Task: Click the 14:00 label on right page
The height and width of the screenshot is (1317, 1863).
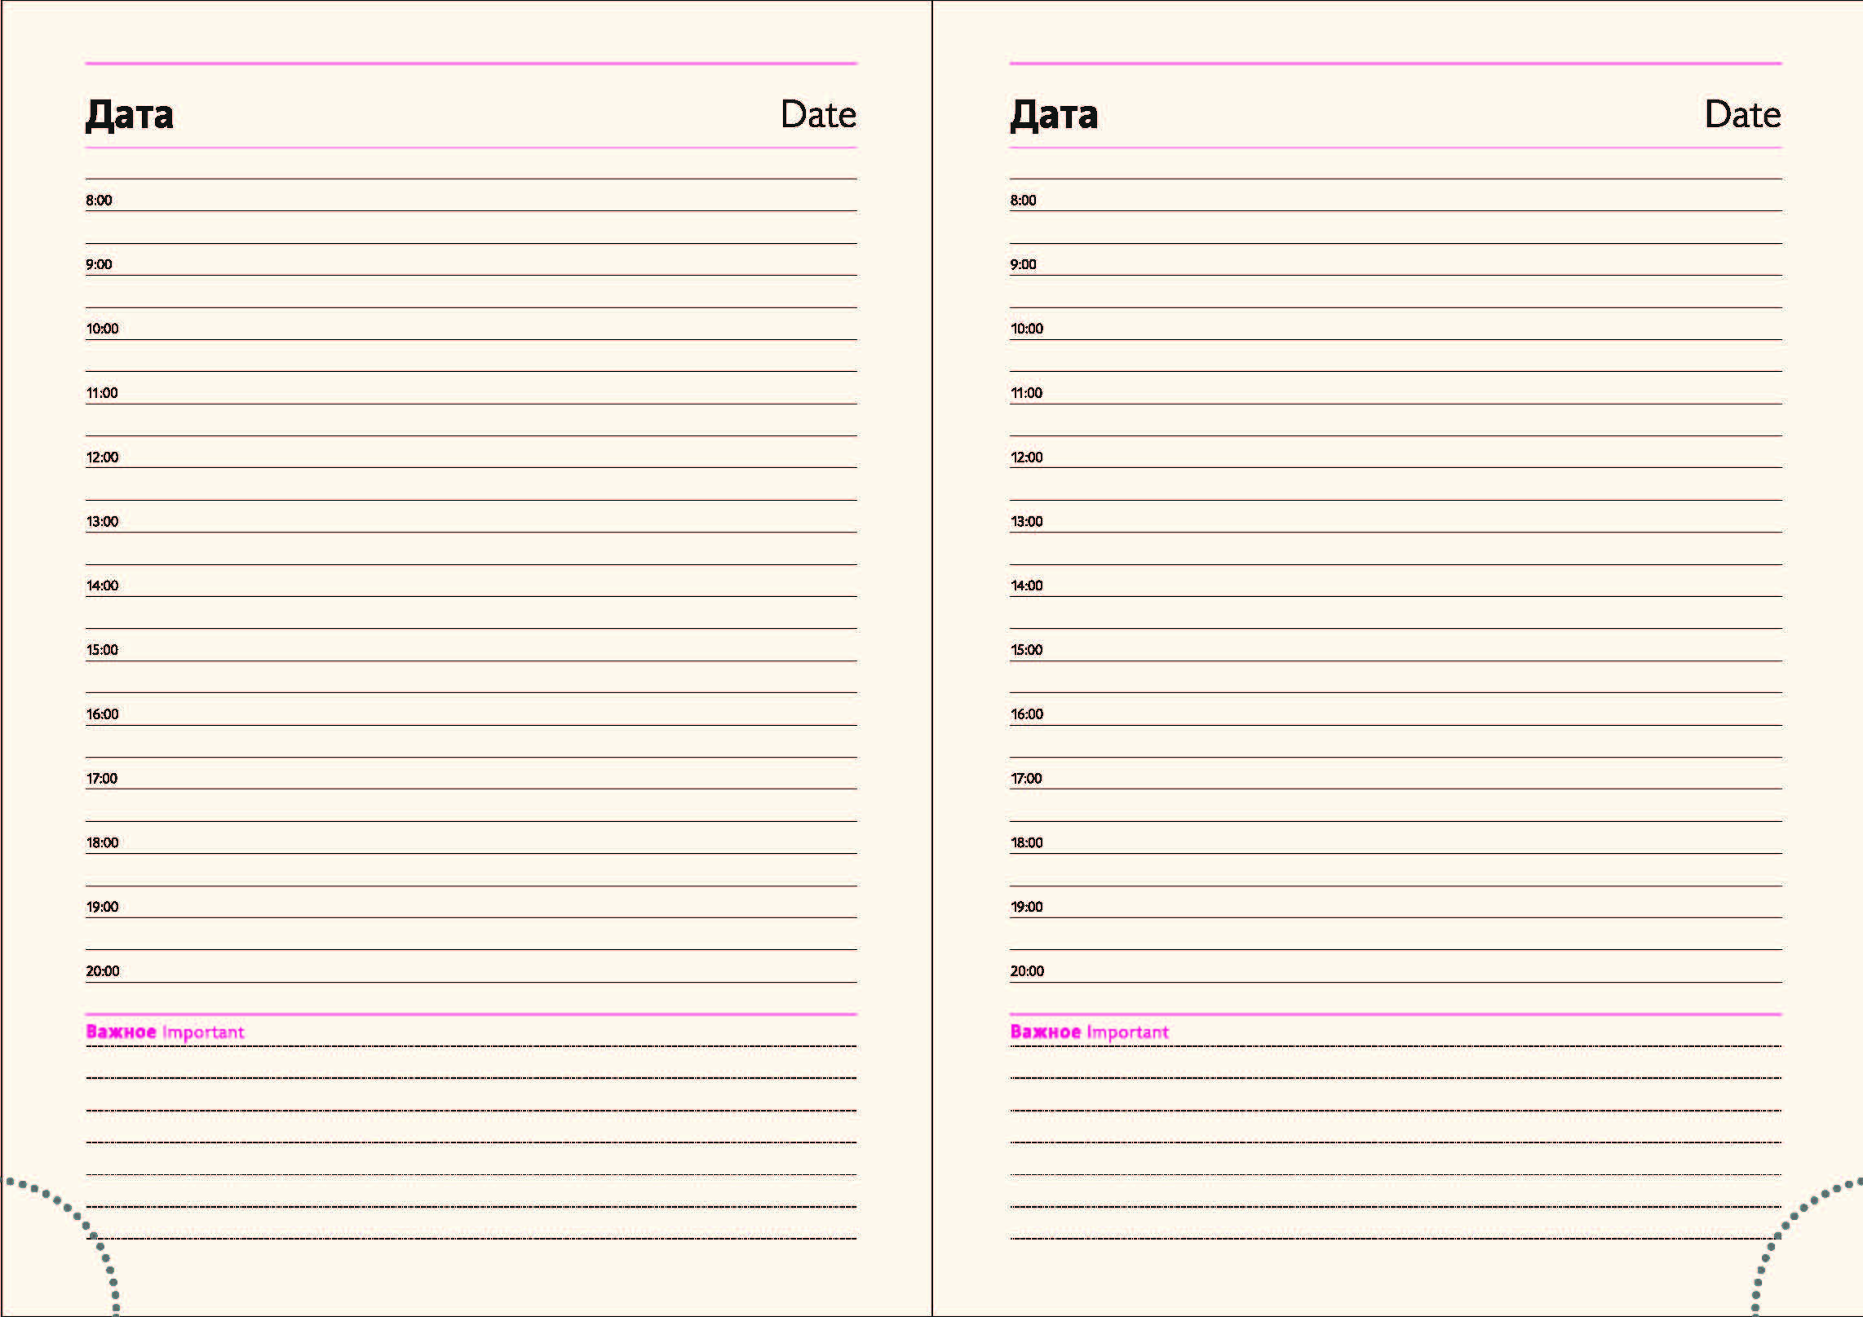Action: 1026,586
